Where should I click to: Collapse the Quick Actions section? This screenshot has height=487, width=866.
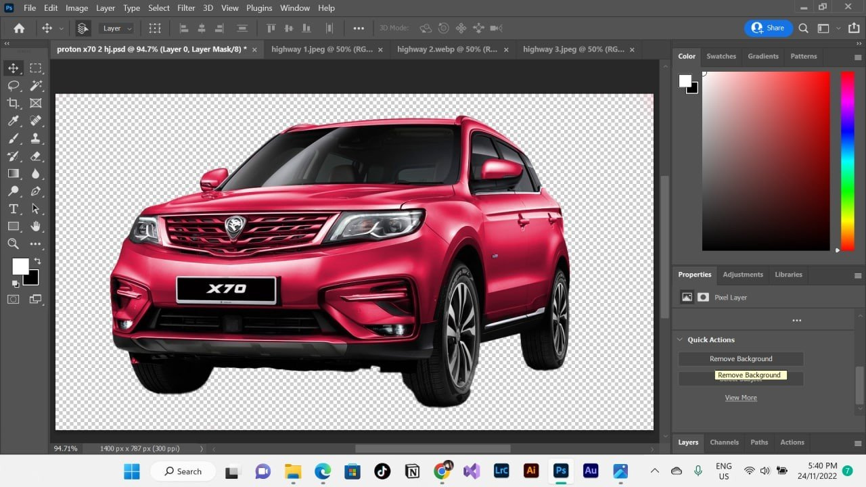(681, 340)
